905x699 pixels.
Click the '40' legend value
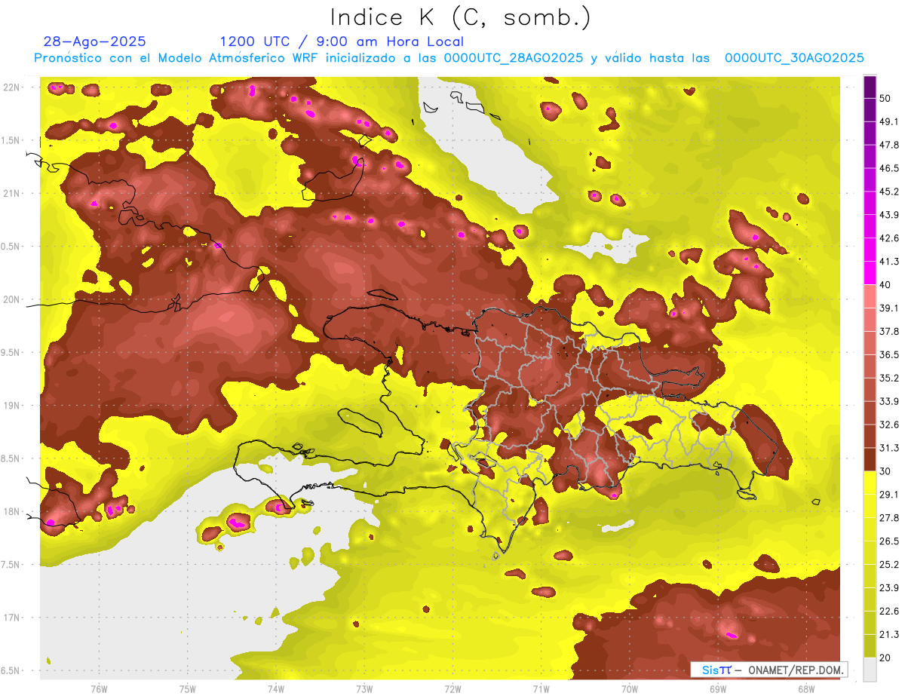click(886, 284)
